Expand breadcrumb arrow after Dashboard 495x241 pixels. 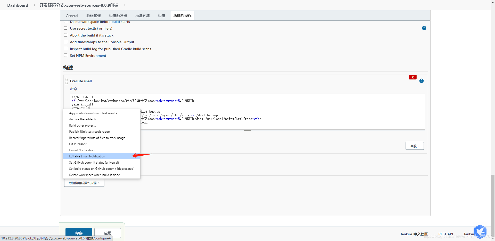35,5
